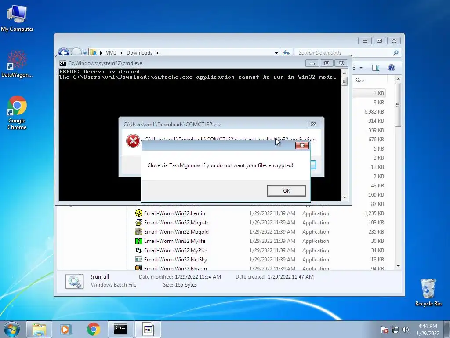Minimize the Explorer Downloads window

point(365,41)
